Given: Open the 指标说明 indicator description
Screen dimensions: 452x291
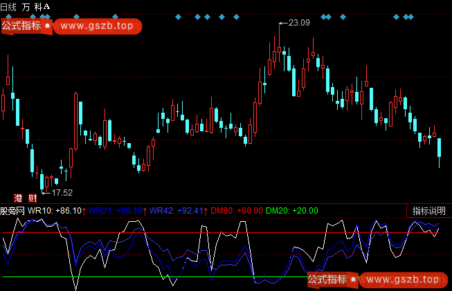Looking at the screenshot, I should 429,211.
